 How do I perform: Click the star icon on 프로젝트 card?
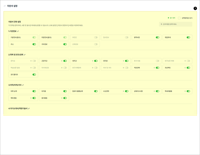tap(185, 68)
